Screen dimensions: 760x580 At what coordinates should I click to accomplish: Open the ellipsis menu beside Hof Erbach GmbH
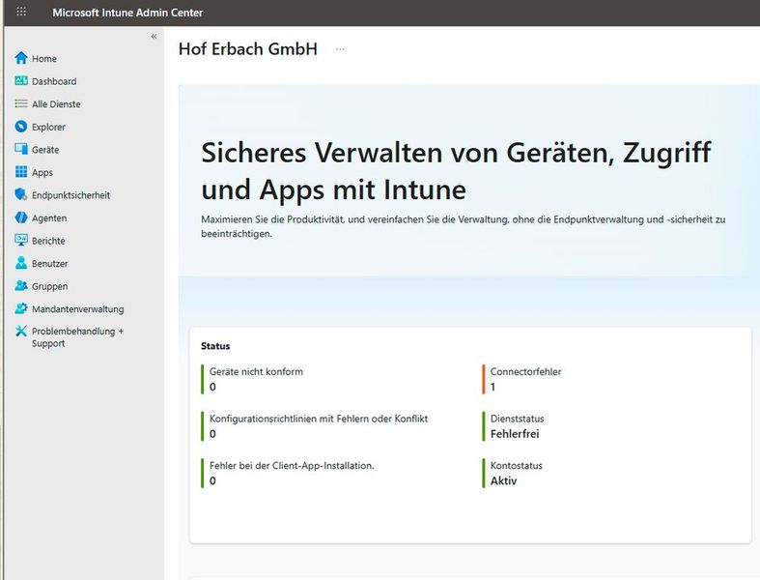point(340,49)
